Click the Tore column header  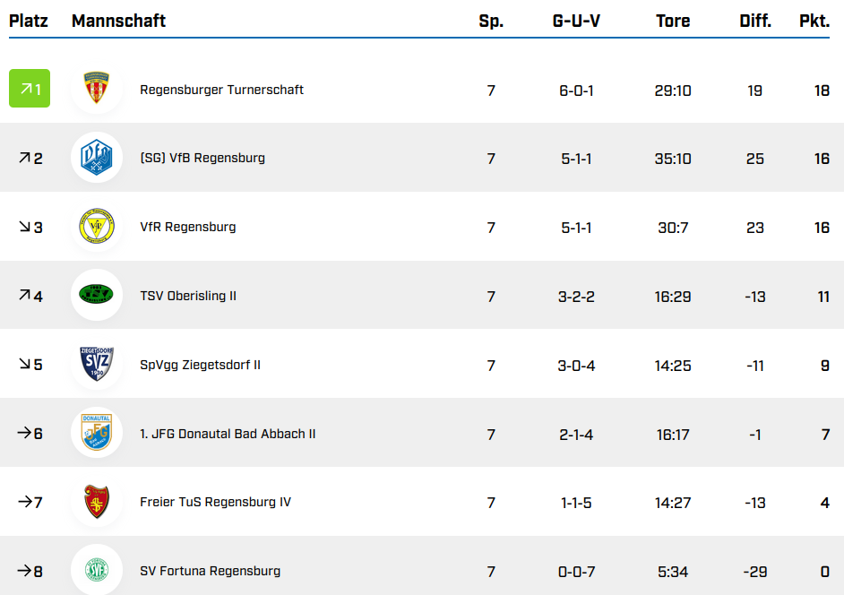[x=673, y=21]
